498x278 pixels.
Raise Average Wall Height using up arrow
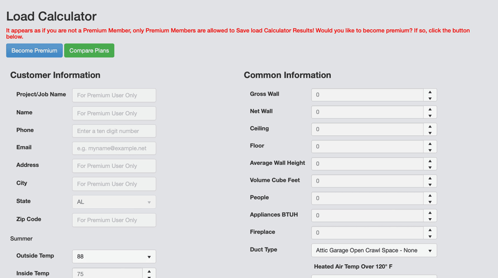430,161
